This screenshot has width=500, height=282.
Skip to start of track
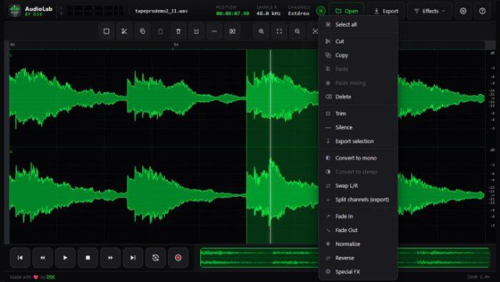pos(20,258)
